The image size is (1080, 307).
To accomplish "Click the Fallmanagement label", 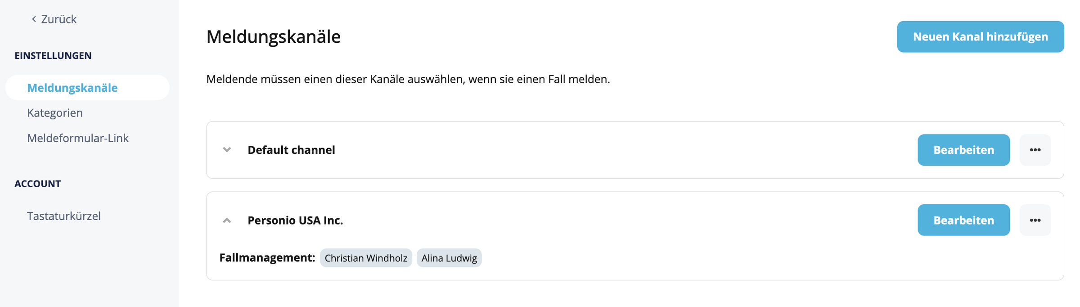I will pos(267,257).
